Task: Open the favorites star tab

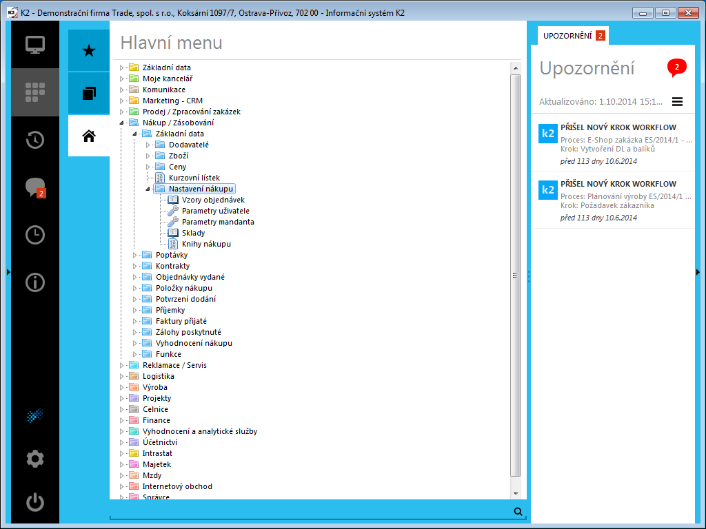Action: (x=89, y=50)
